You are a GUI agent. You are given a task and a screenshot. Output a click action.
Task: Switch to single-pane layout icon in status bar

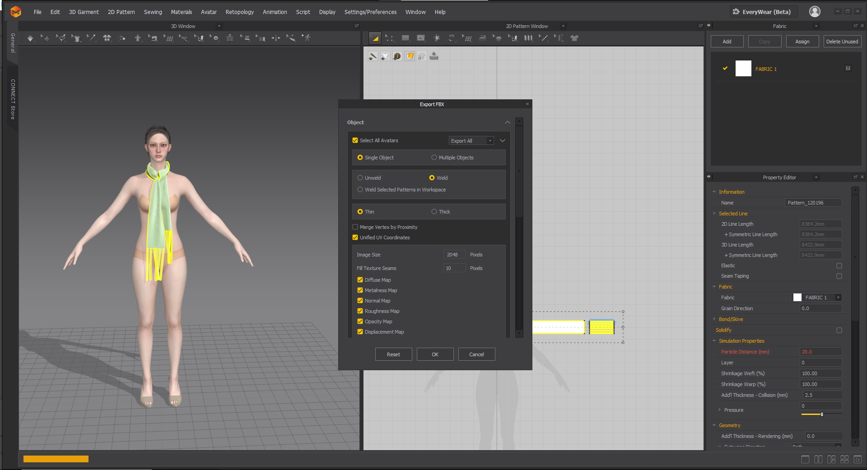click(805, 459)
